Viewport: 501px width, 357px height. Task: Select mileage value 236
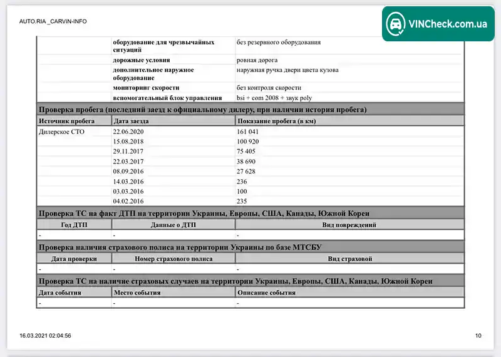[242, 182]
